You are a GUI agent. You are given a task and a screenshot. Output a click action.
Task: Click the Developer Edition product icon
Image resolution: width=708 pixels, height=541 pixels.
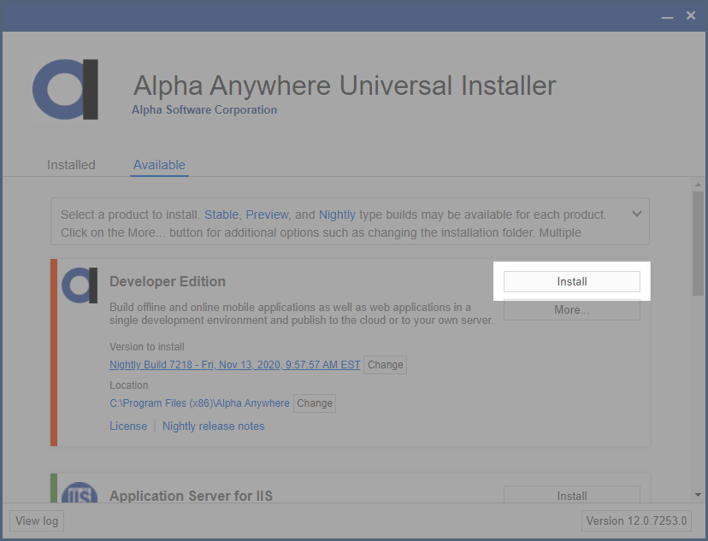80,285
